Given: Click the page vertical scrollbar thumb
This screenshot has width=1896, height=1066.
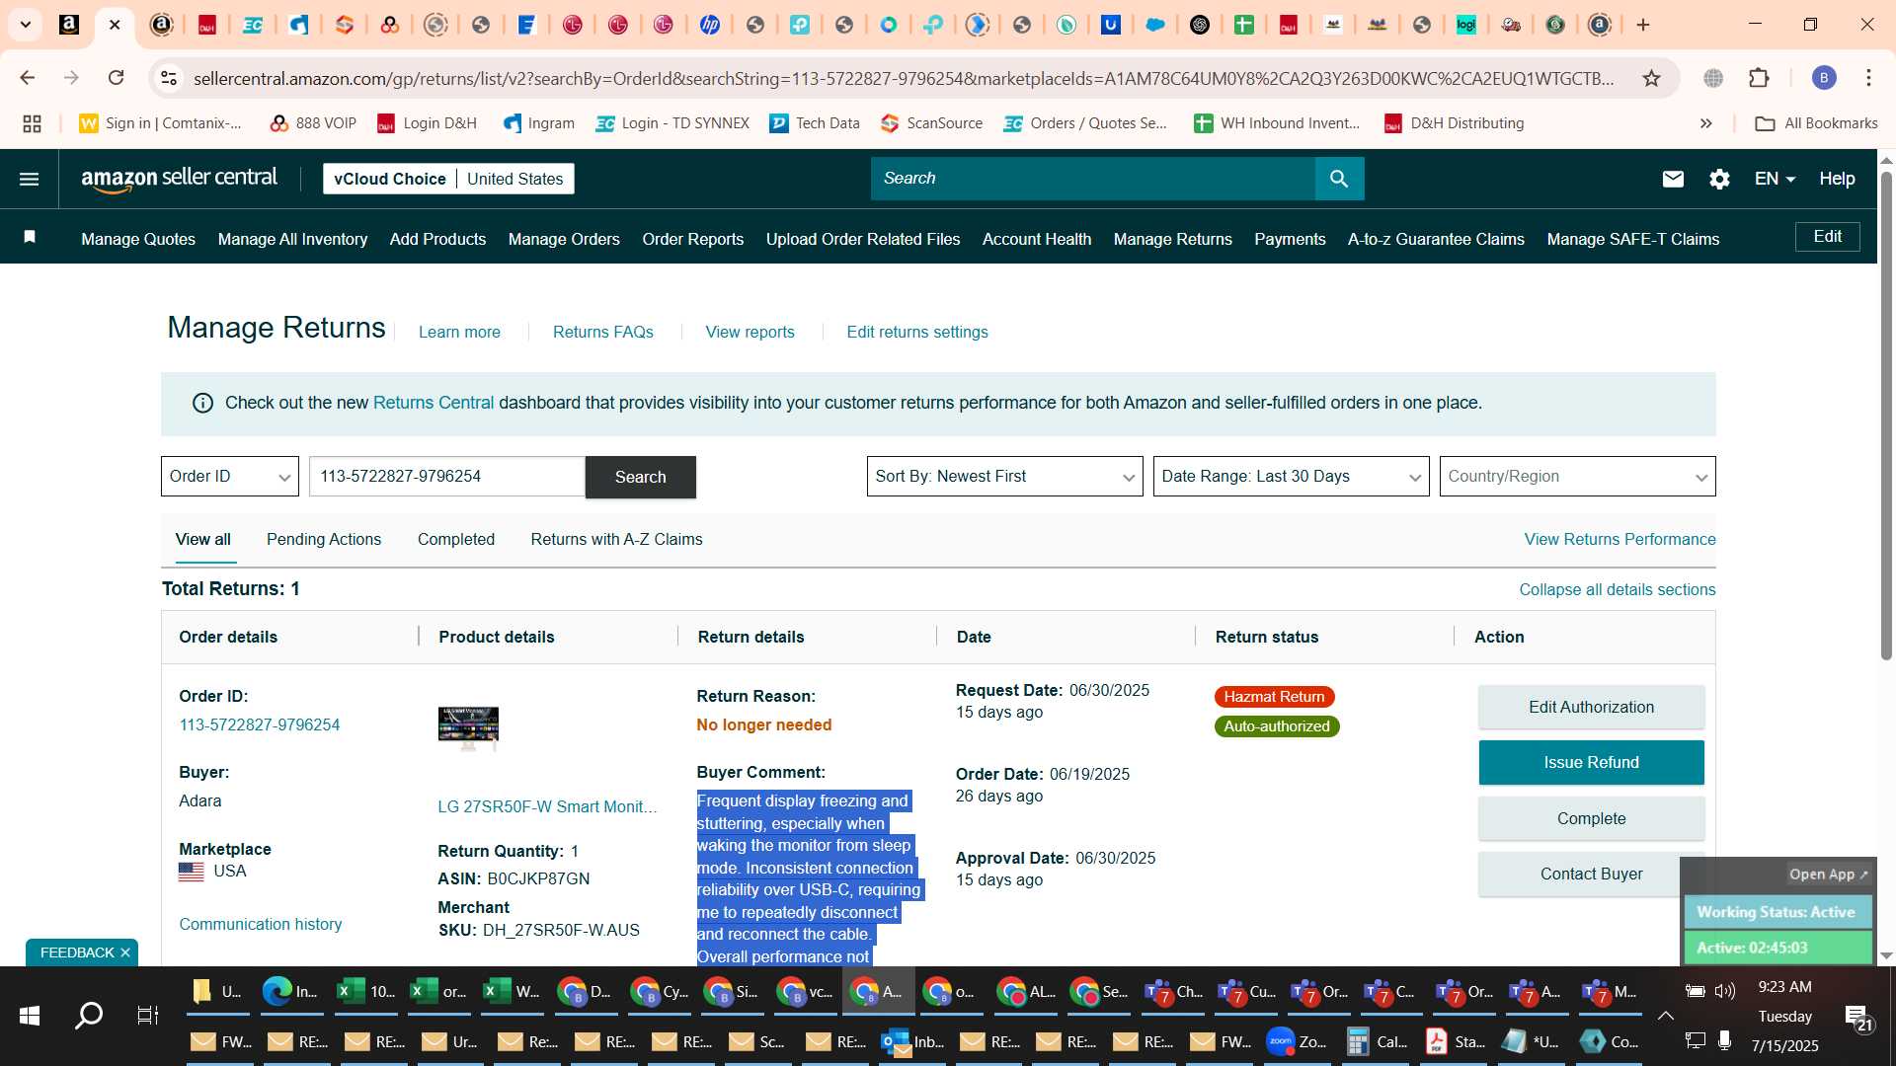Looking at the screenshot, I should click(1885, 415).
